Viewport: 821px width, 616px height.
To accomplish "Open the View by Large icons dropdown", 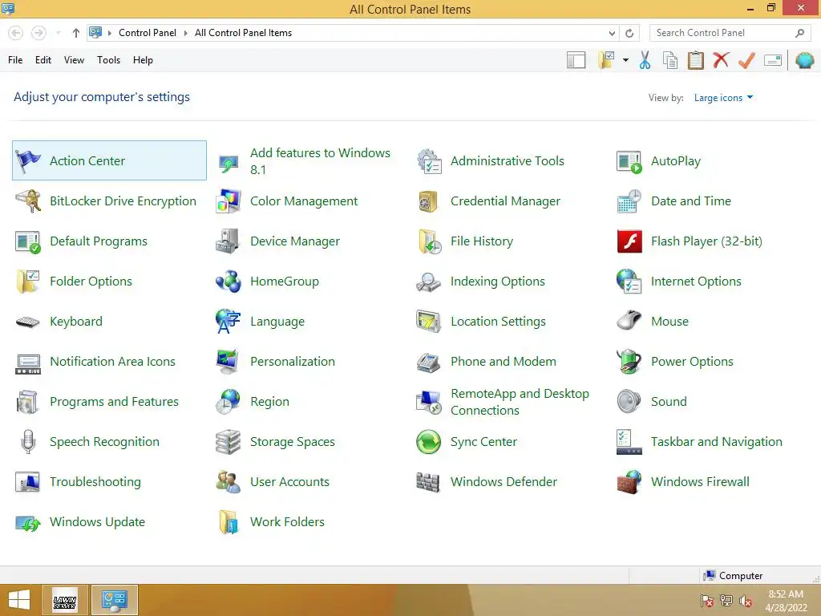I will tap(723, 98).
